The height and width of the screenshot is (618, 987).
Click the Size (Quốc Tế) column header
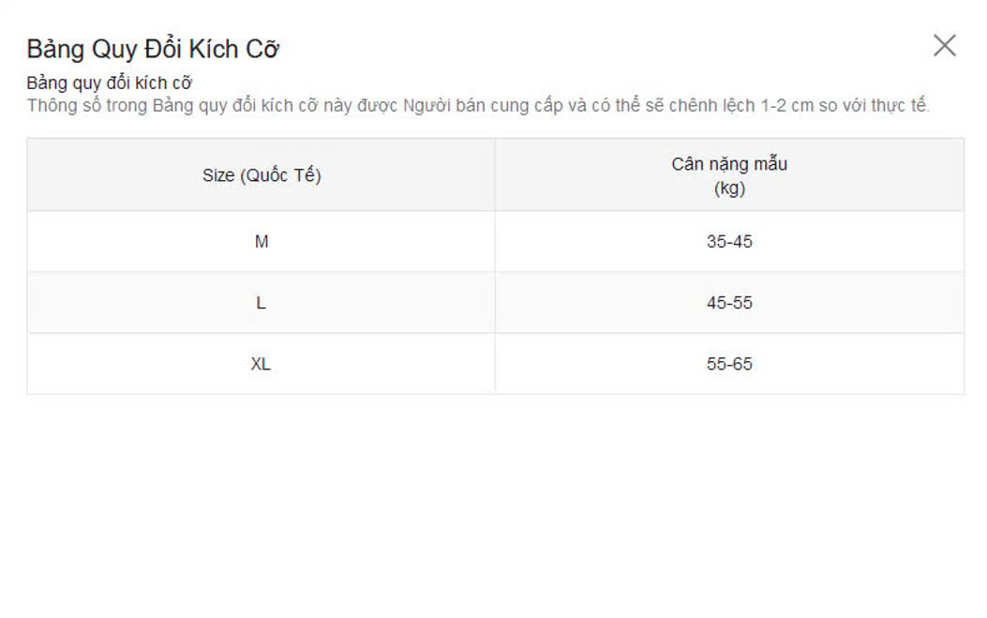262,175
